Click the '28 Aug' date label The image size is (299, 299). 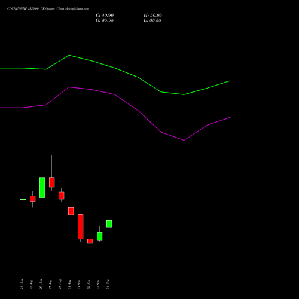pos(60,284)
